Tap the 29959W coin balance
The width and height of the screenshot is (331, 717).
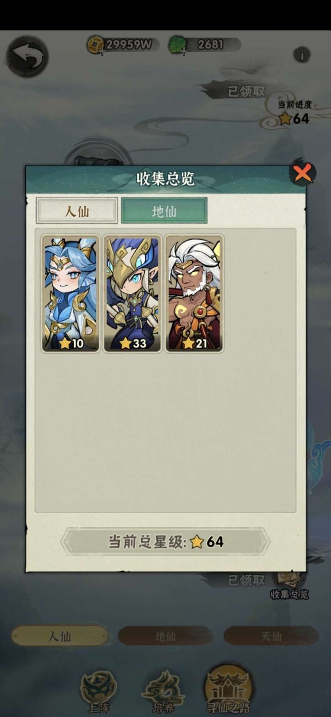128,45
